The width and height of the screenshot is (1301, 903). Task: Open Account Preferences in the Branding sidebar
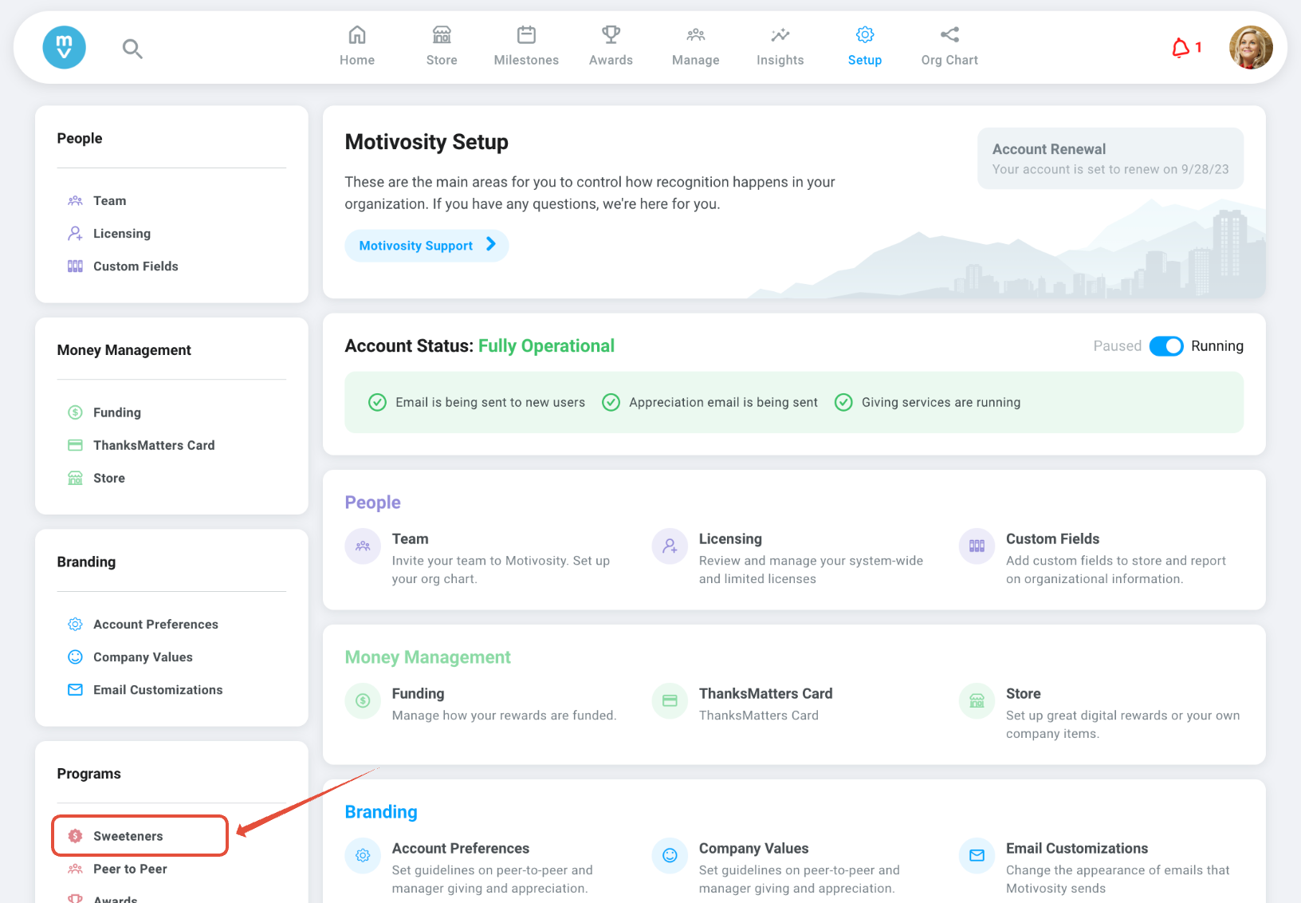(x=155, y=625)
